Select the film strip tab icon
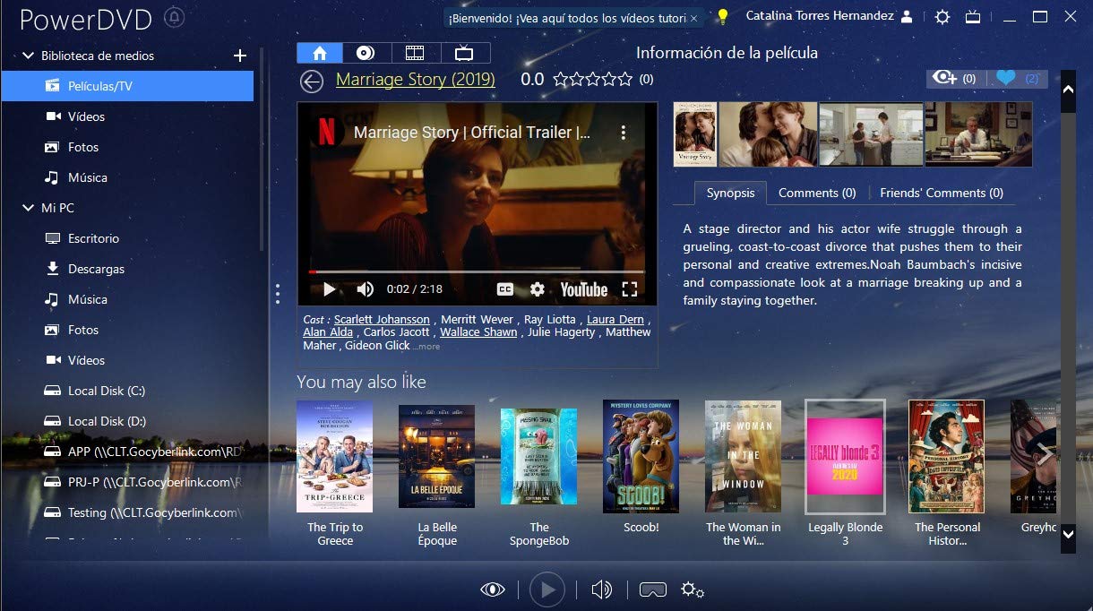Image resolution: width=1093 pixels, height=611 pixels. [415, 52]
